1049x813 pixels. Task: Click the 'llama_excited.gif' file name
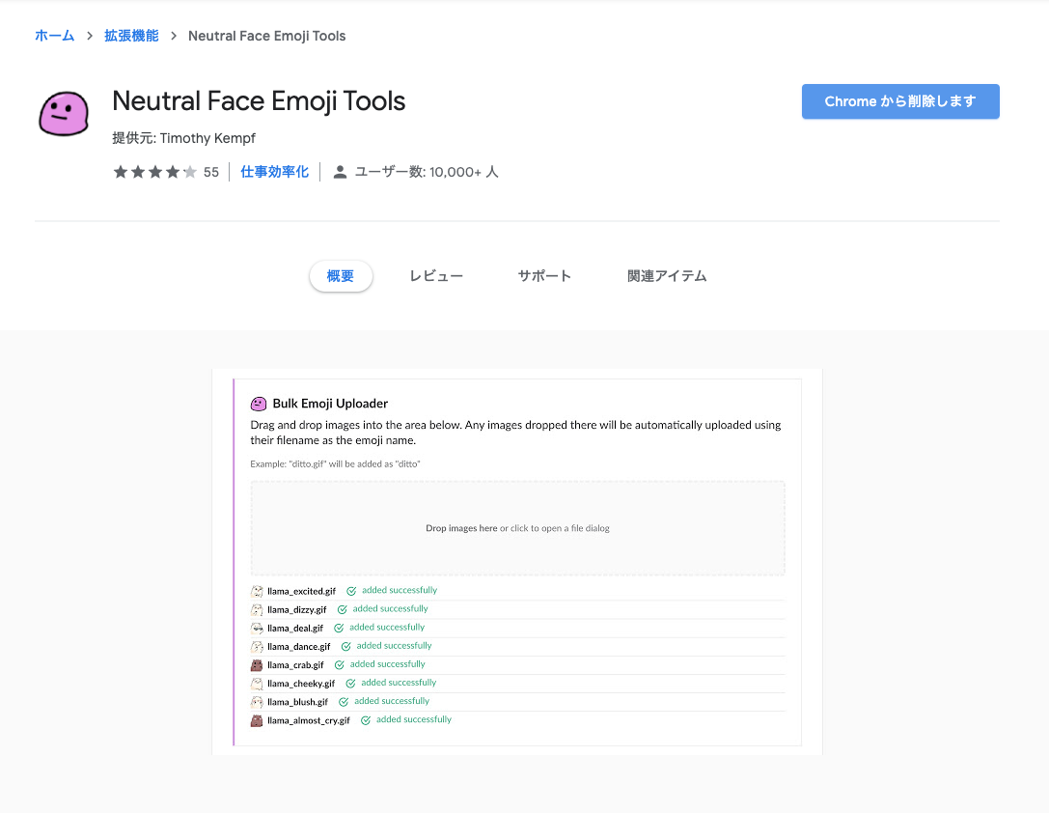302,591
